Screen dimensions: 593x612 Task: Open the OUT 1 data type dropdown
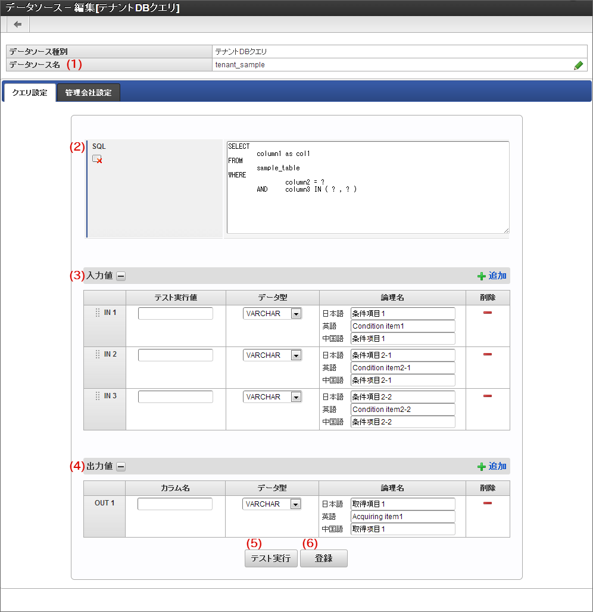pyautogui.click(x=296, y=504)
